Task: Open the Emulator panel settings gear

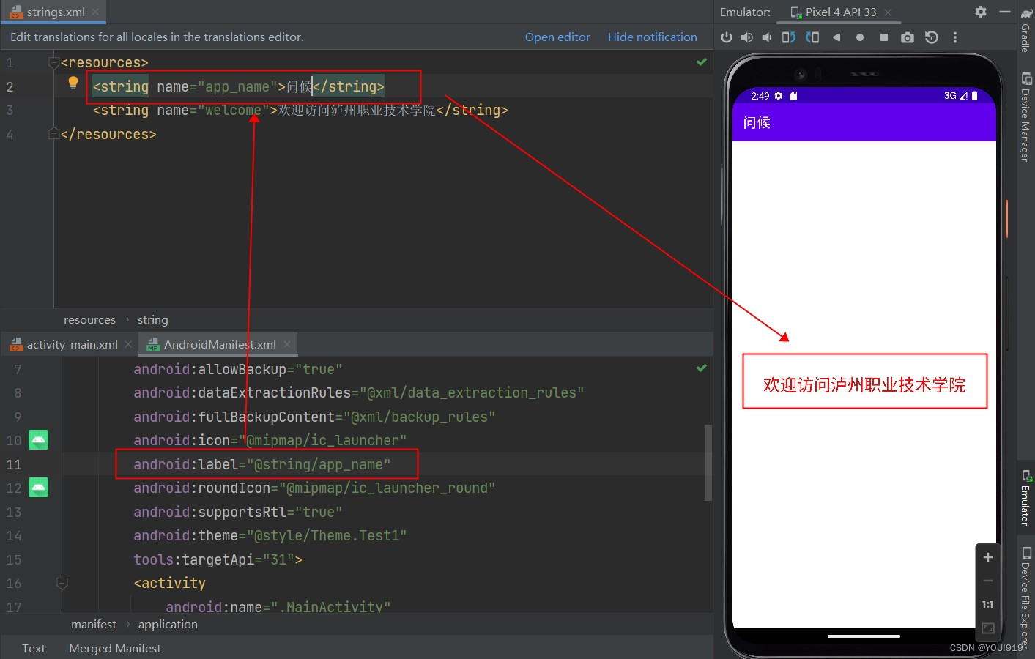Action: [981, 12]
